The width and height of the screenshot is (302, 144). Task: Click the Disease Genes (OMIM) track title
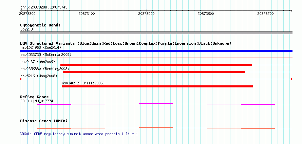[44, 121]
